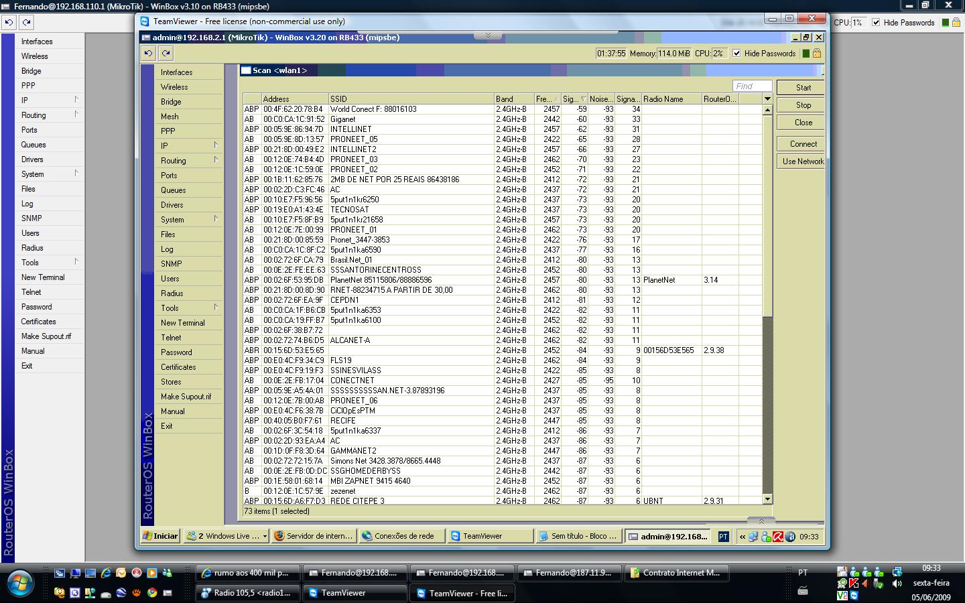Click the padlock icon in admin WinBox toolbar
The width and height of the screenshot is (965, 603).
click(817, 54)
